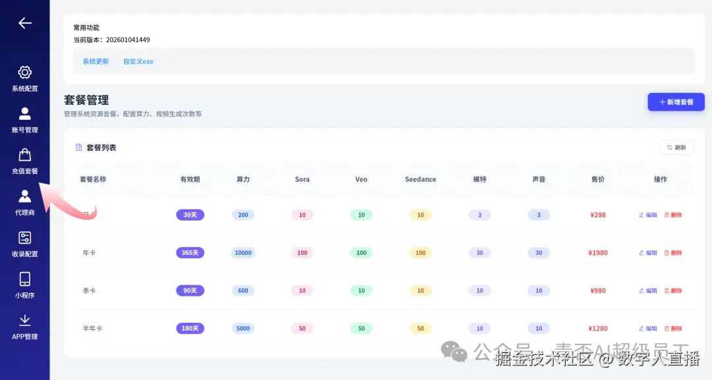Image resolution: width=712 pixels, height=380 pixels.
Task: Click the back arrow icon in sidebar
Action: 24,23
